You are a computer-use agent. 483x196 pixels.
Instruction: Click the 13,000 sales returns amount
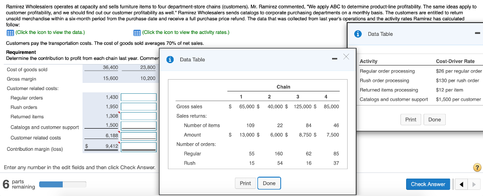[247, 135]
